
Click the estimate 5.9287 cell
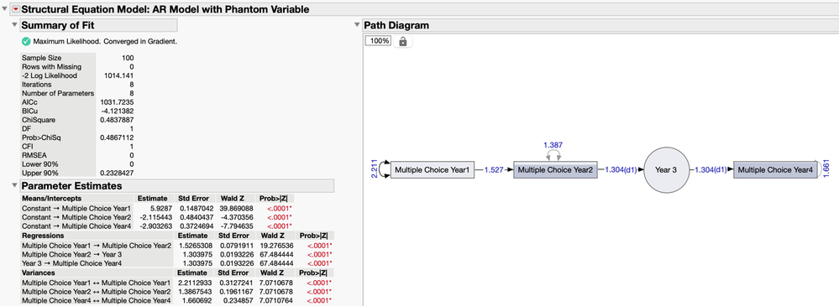[160, 208]
